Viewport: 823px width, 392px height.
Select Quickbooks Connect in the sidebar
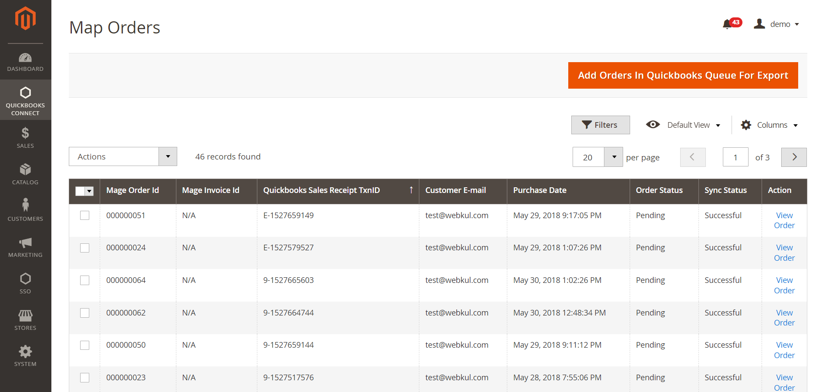tap(25, 99)
